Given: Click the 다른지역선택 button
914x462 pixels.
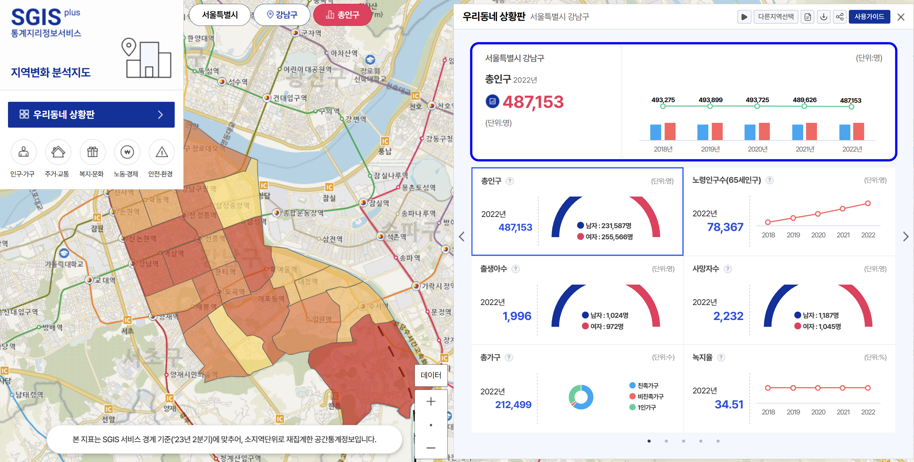Looking at the screenshot, I should (776, 17).
